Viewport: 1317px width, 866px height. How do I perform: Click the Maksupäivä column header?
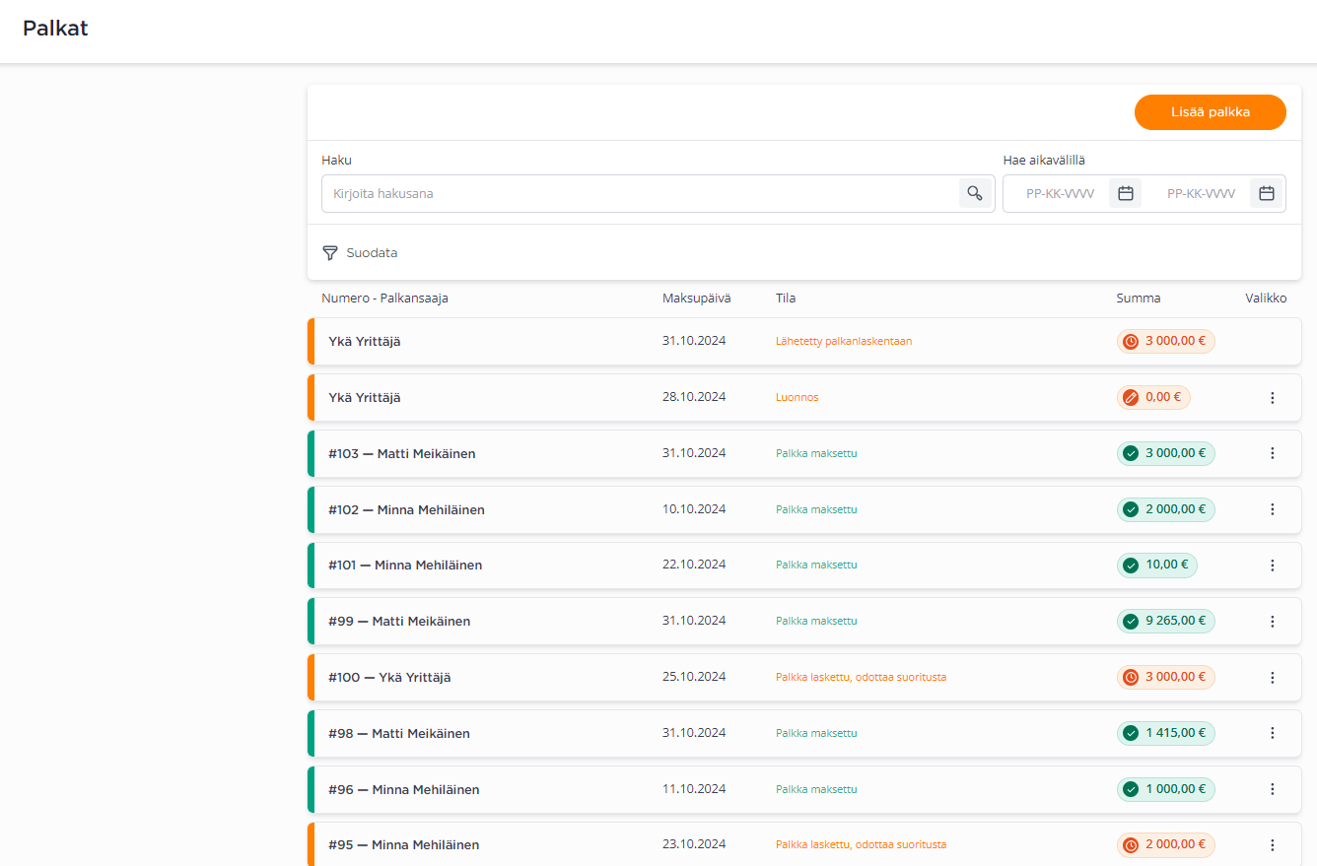697,299
